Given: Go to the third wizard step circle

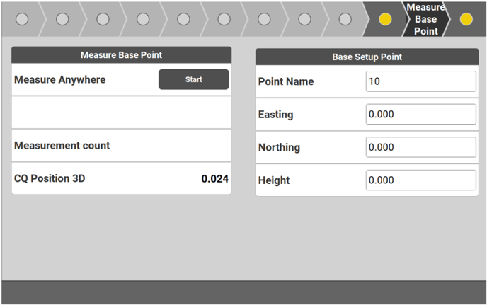Looking at the screenshot, I should pyautogui.click(x=103, y=19).
